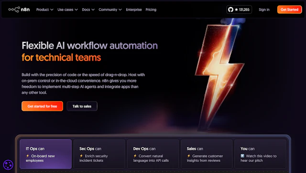The image size is (306, 173).
Task: Click the Get Started header button
Action: point(289,10)
